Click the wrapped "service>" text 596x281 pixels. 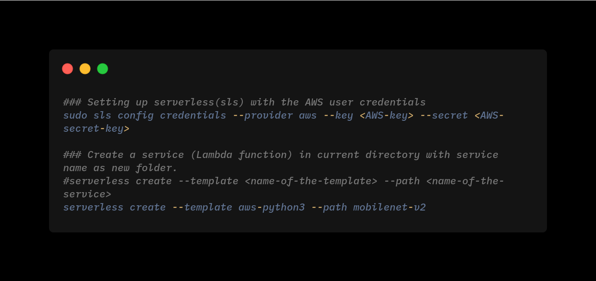pyautogui.click(x=87, y=194)
